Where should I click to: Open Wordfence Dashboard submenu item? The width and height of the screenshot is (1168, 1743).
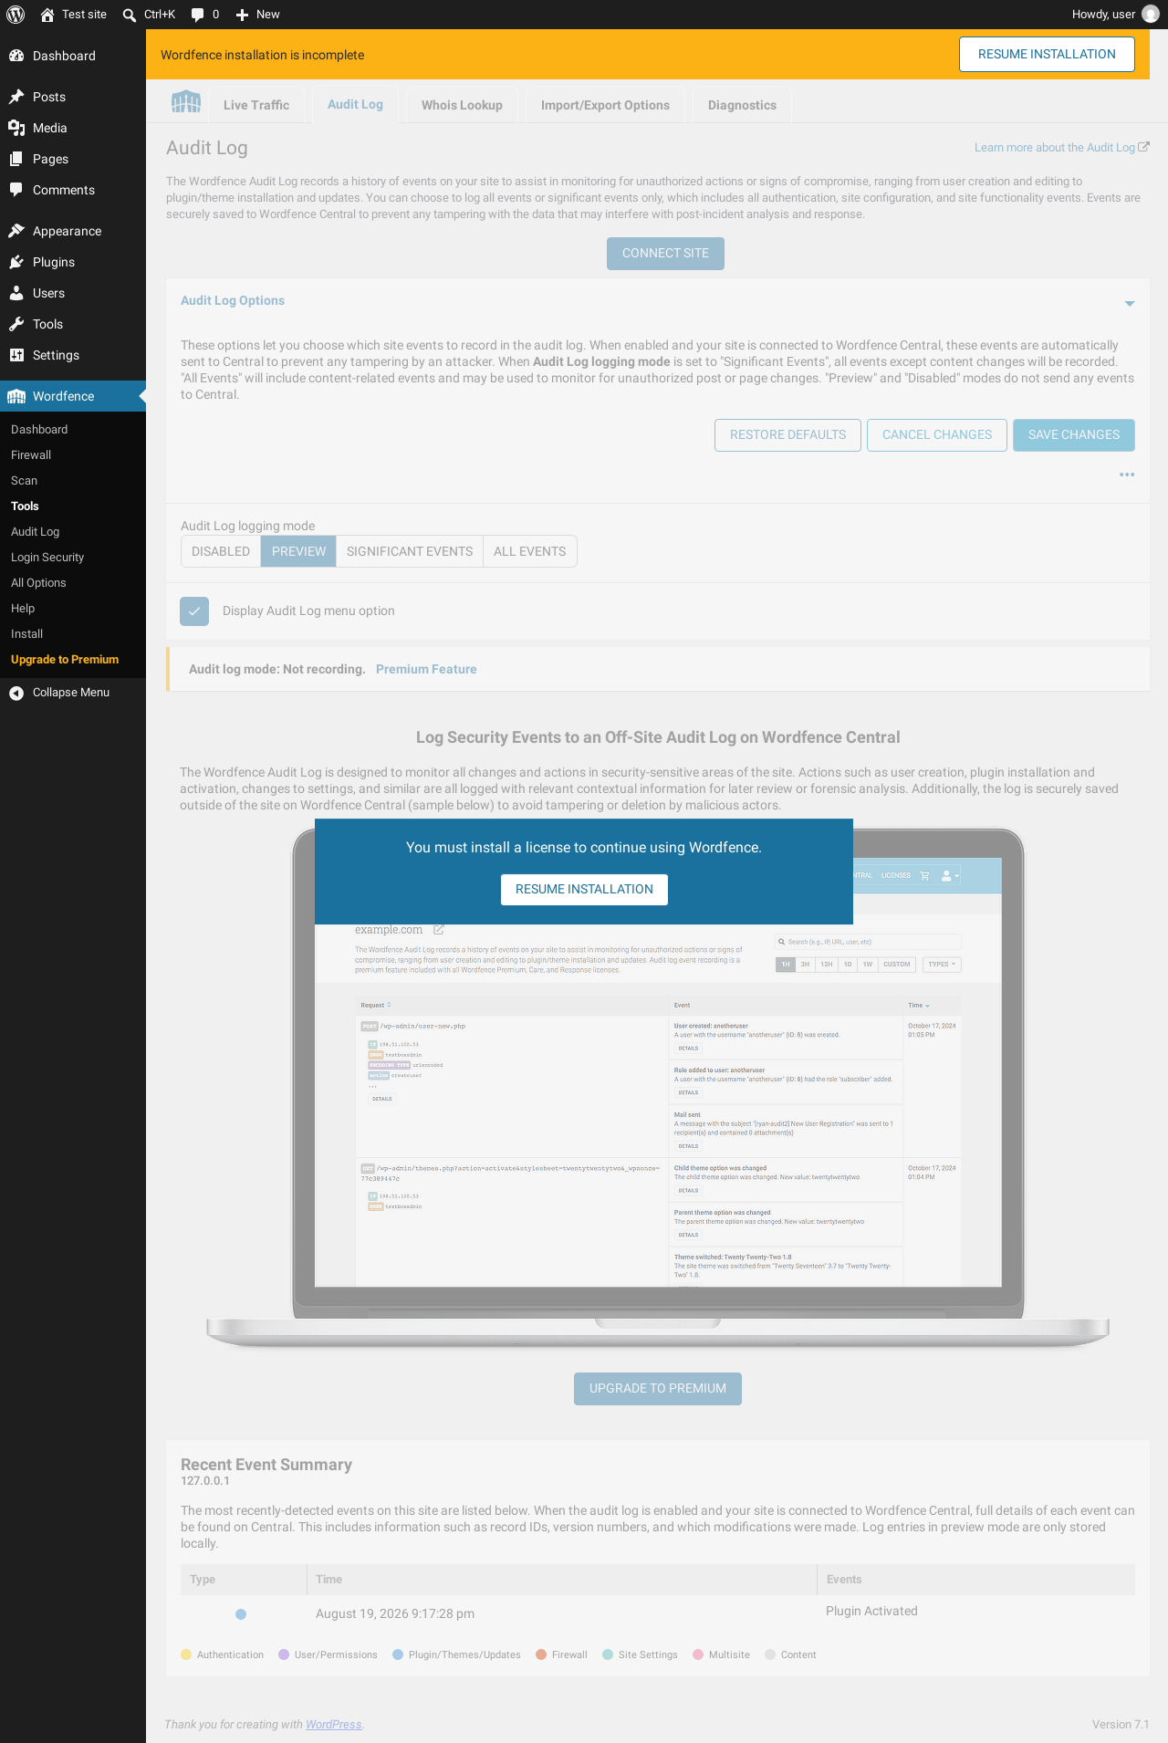pos(39,430)
